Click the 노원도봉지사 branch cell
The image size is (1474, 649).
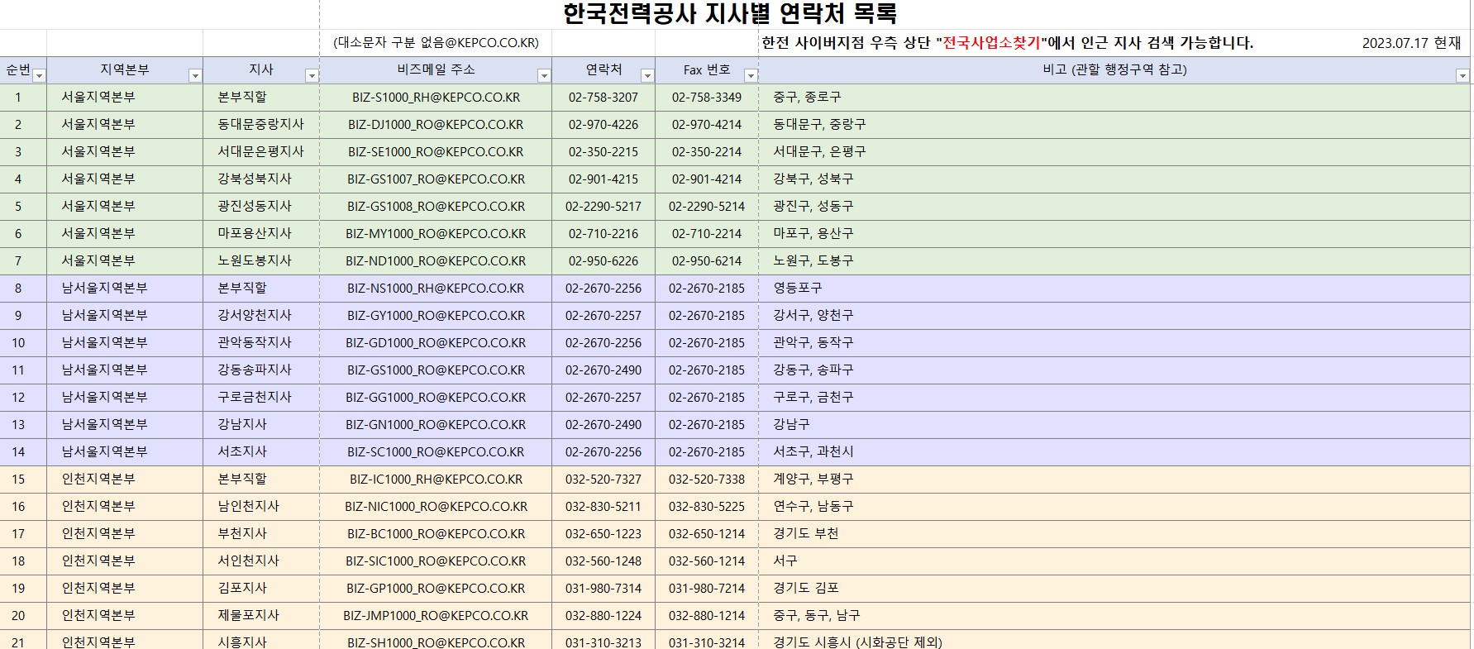(x=261, y=261)
